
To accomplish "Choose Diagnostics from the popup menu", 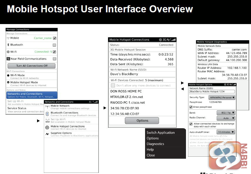I will pyautogui.click(x=155, y=144).
